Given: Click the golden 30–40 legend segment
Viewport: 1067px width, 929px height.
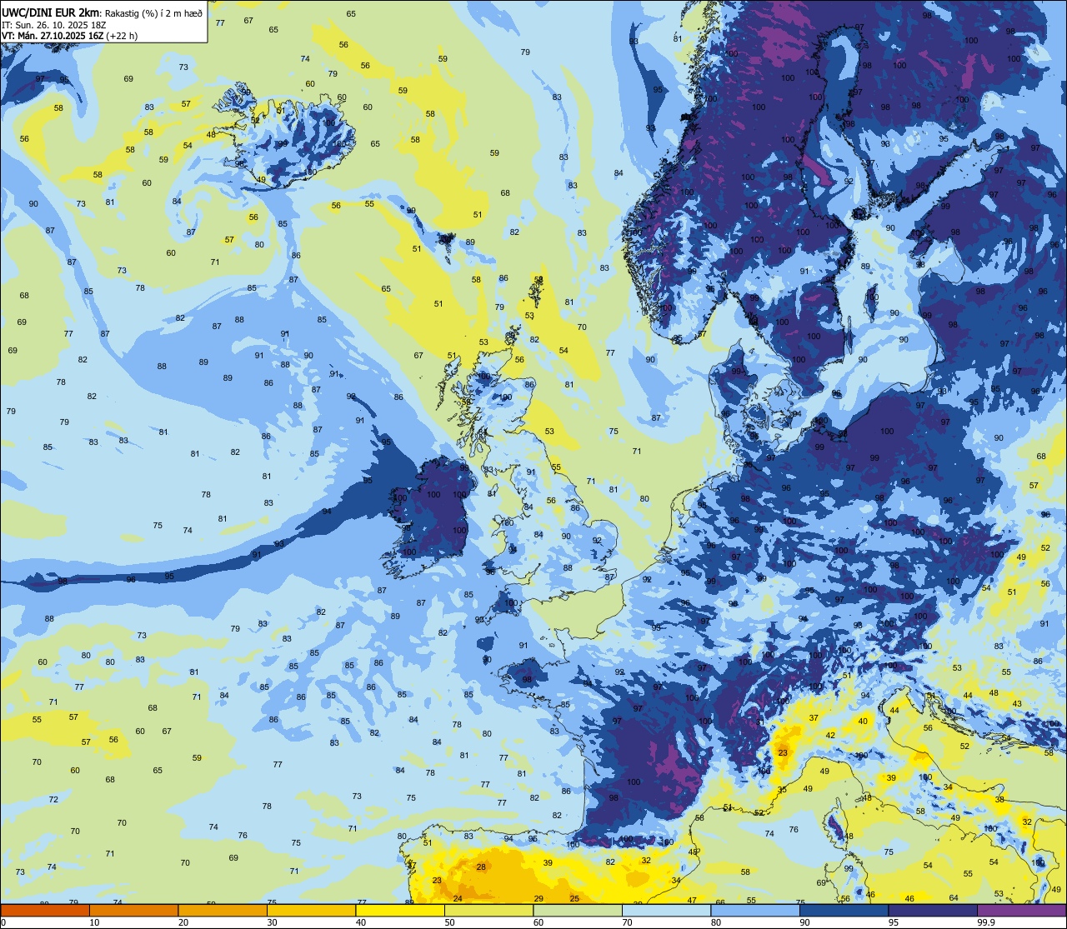Looking at the screenshot, I should pyautogui.click(x=311, y=910).
